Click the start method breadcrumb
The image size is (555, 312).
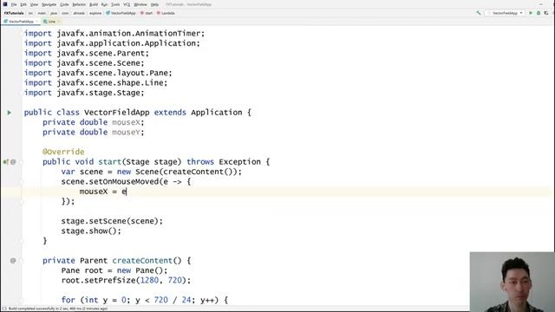[x=147, y=13]
